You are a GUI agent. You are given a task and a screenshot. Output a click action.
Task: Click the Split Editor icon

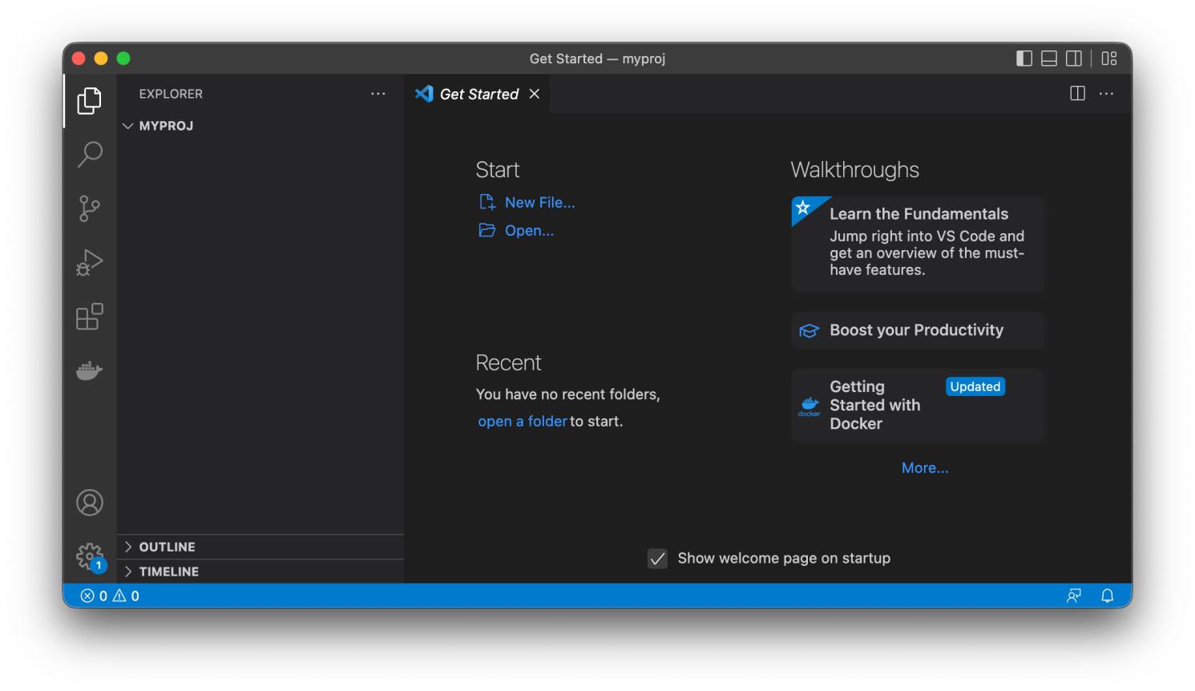(1076, 94)
